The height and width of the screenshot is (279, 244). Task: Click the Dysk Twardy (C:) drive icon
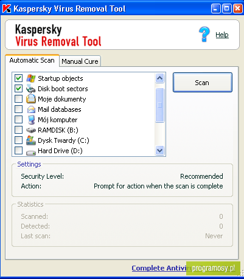pos(31,140)
